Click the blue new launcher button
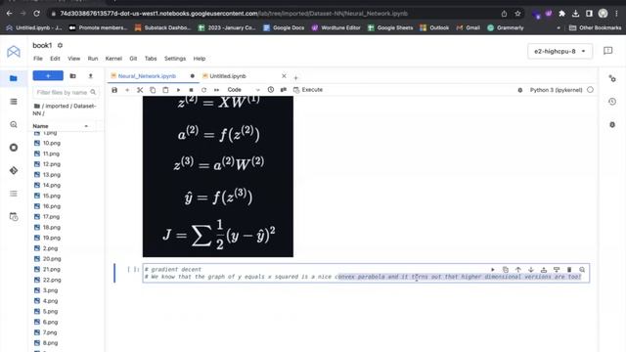Viewport: 626px width, 352px height. pyautogui.click(x=48, y=76)
